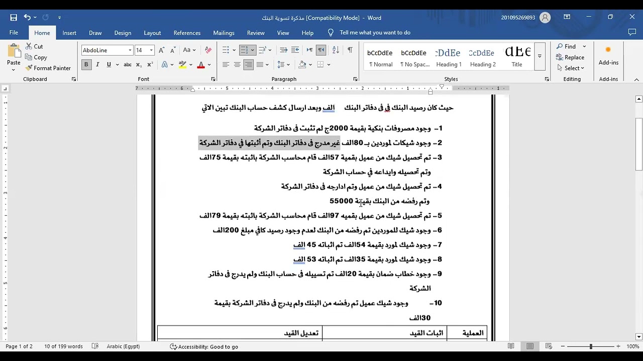Open the font name dropdown AbdoLine
This screenshot has height=361, width=643.
click(130, 50)
